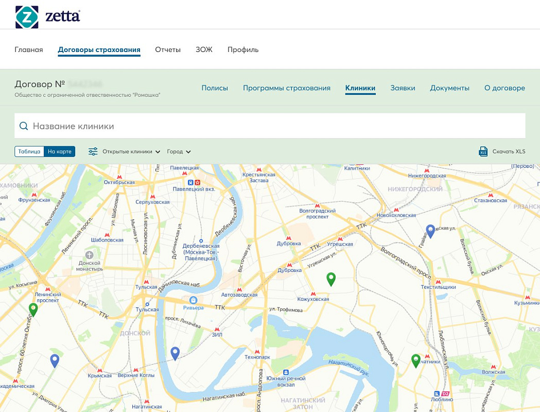Click the Zetta logo icon

[27, 16]
